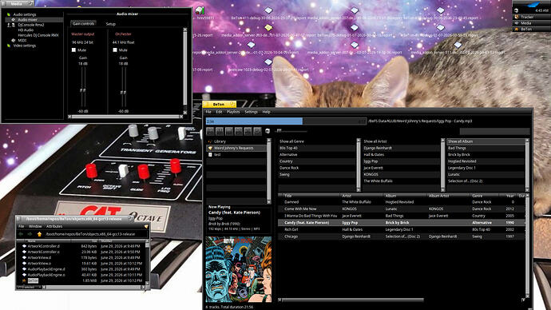The height and width of the screenshot is (310, 551).
Task: Click the stop playback button in BeTon
Action: coord(229,131)
